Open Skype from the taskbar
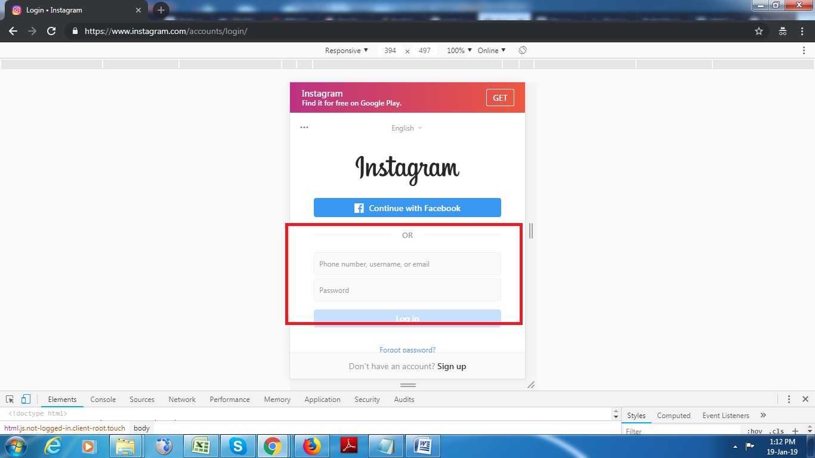Screen dimensions: 815x458 point(237,445)
